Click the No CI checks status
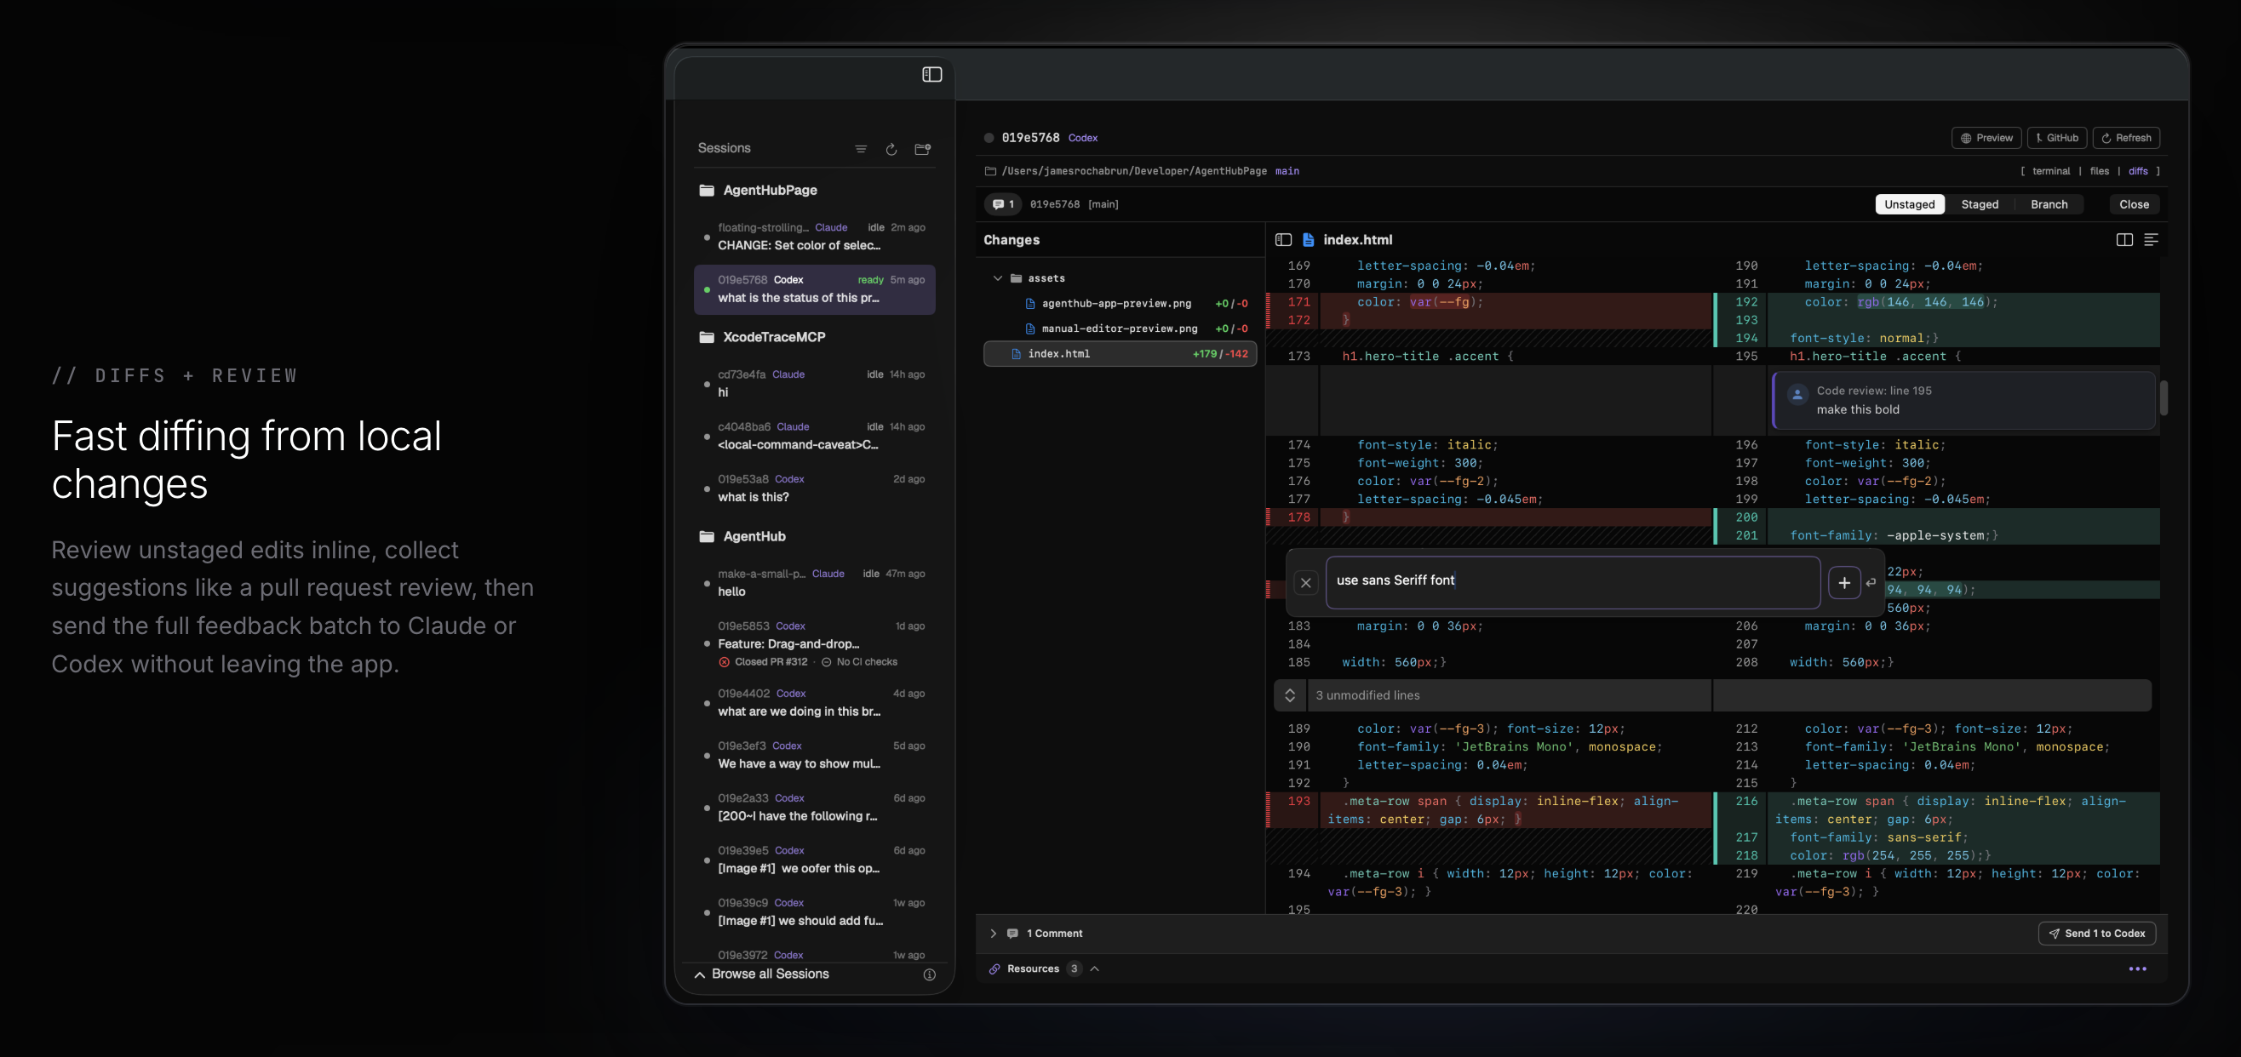Viewport: 2241px width, 1057px height. tap(858, 662)
